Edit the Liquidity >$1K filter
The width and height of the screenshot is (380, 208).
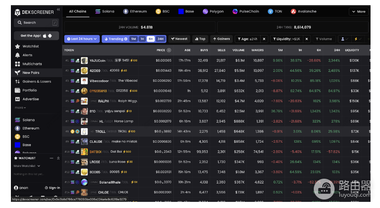click(286, 39)
